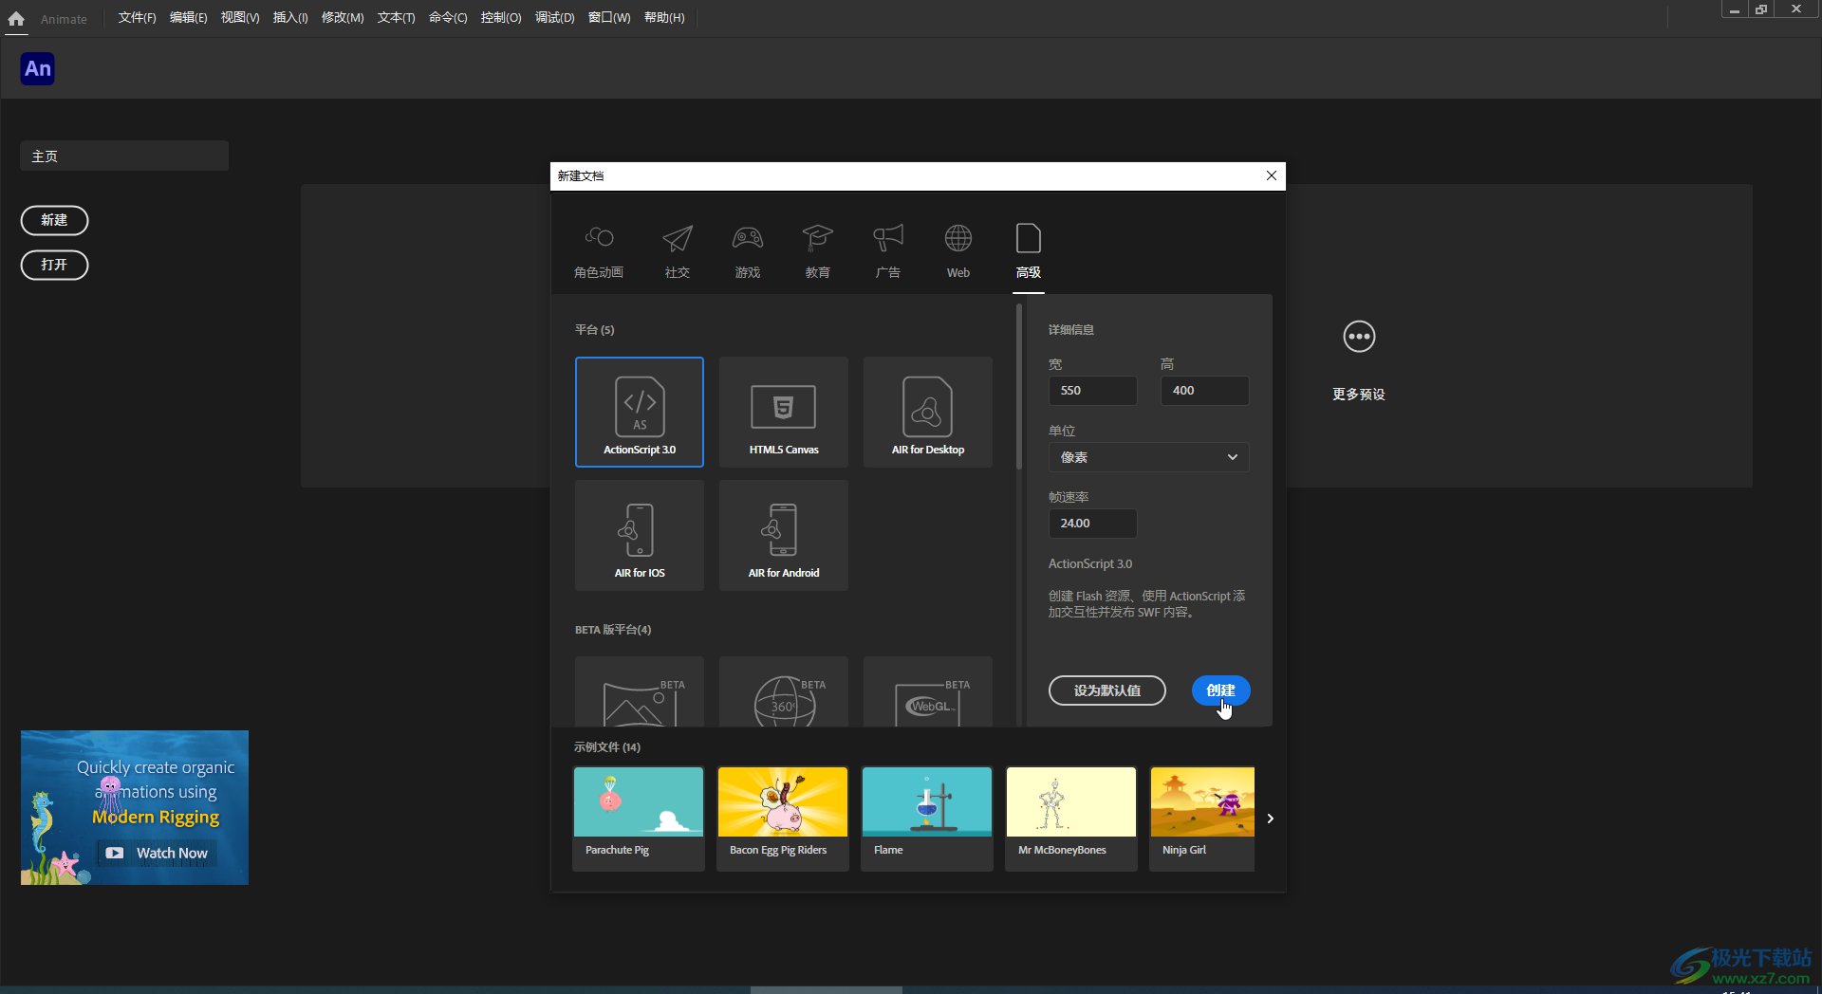Pick the BETA WebGL platform
Viewport: 1822px width, 994px height.
(928, 692)
